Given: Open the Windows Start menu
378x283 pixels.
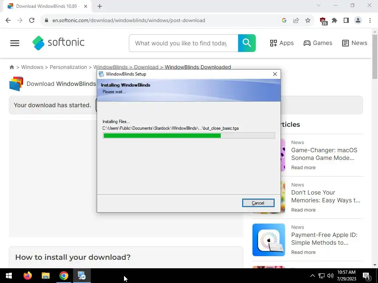Looking at the screenshot, I should pyautogui.click(x=9, y=276).
